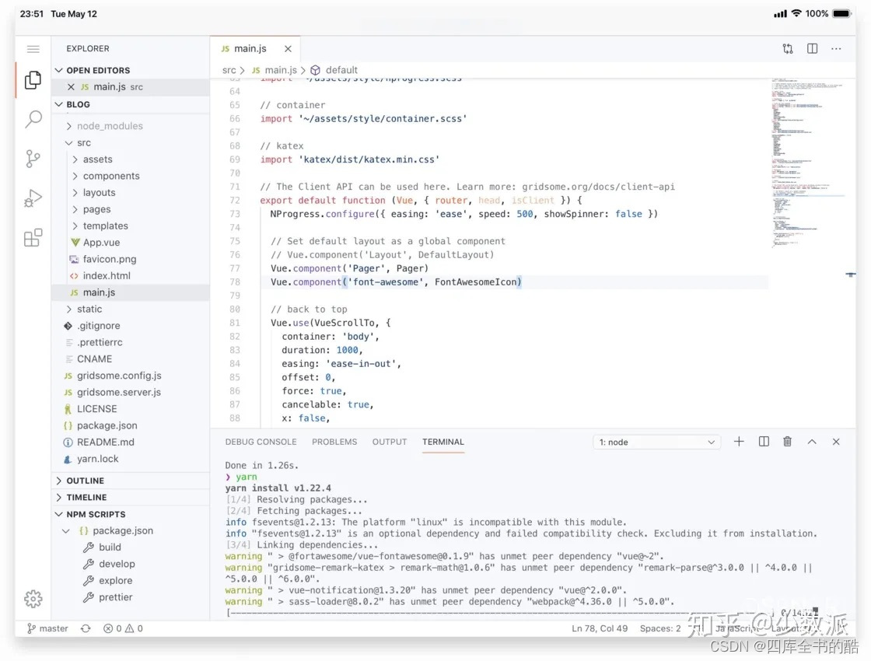The image size is (871, 661).
Task: Expand the OUTLINE section
Action: 131,481
